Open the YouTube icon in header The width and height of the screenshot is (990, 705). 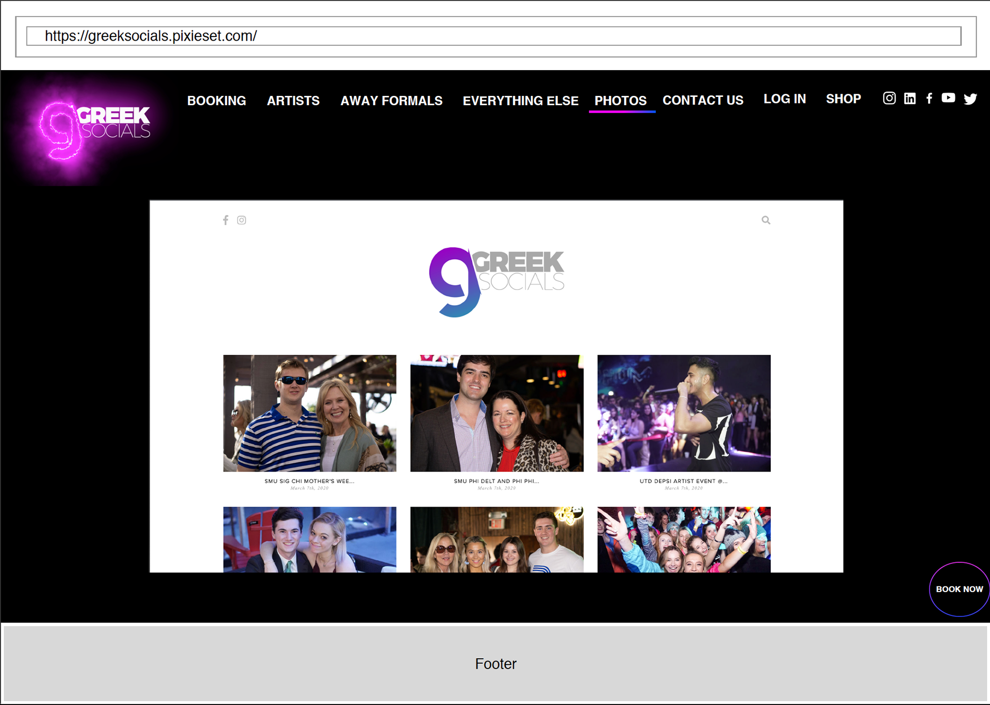(948, 98)
